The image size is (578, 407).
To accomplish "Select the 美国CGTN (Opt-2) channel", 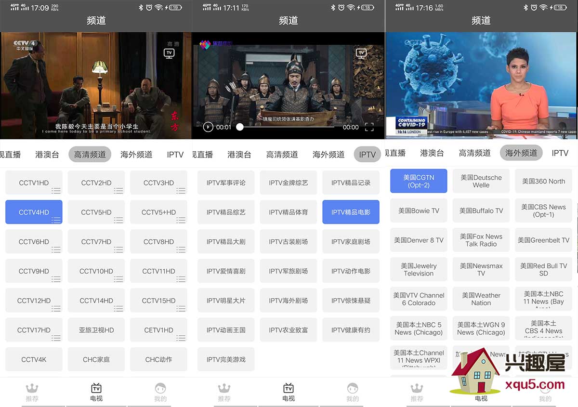I will click(419, 181).
